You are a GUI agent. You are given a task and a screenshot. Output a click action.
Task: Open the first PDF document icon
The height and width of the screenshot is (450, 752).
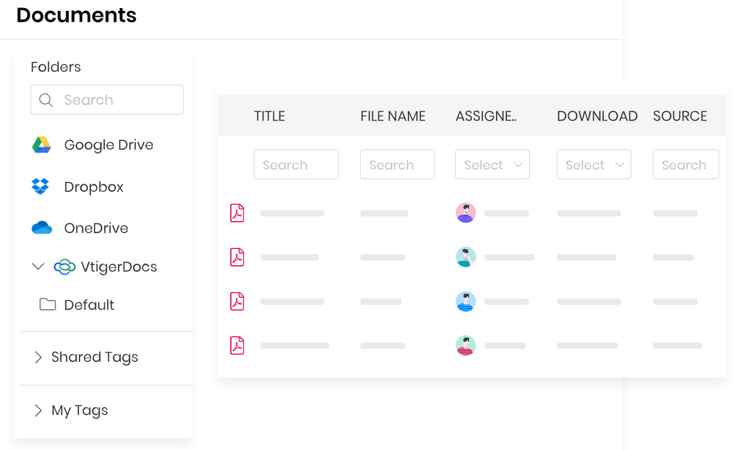coord(237,212)
